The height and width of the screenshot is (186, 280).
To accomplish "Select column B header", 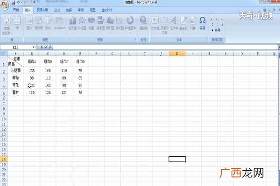I will (x=32, y=53).
